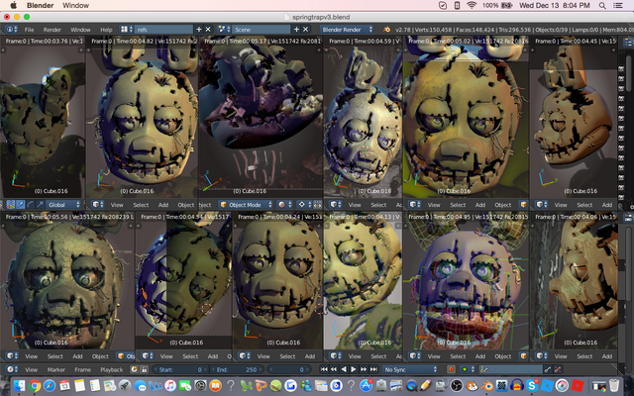Click the Info editor type icon

(x=10, y=30)
